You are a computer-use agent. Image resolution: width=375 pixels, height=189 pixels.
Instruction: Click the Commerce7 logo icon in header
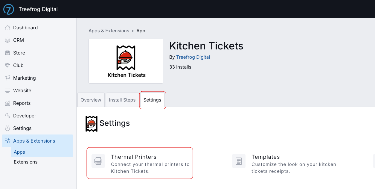click(9, 9)
